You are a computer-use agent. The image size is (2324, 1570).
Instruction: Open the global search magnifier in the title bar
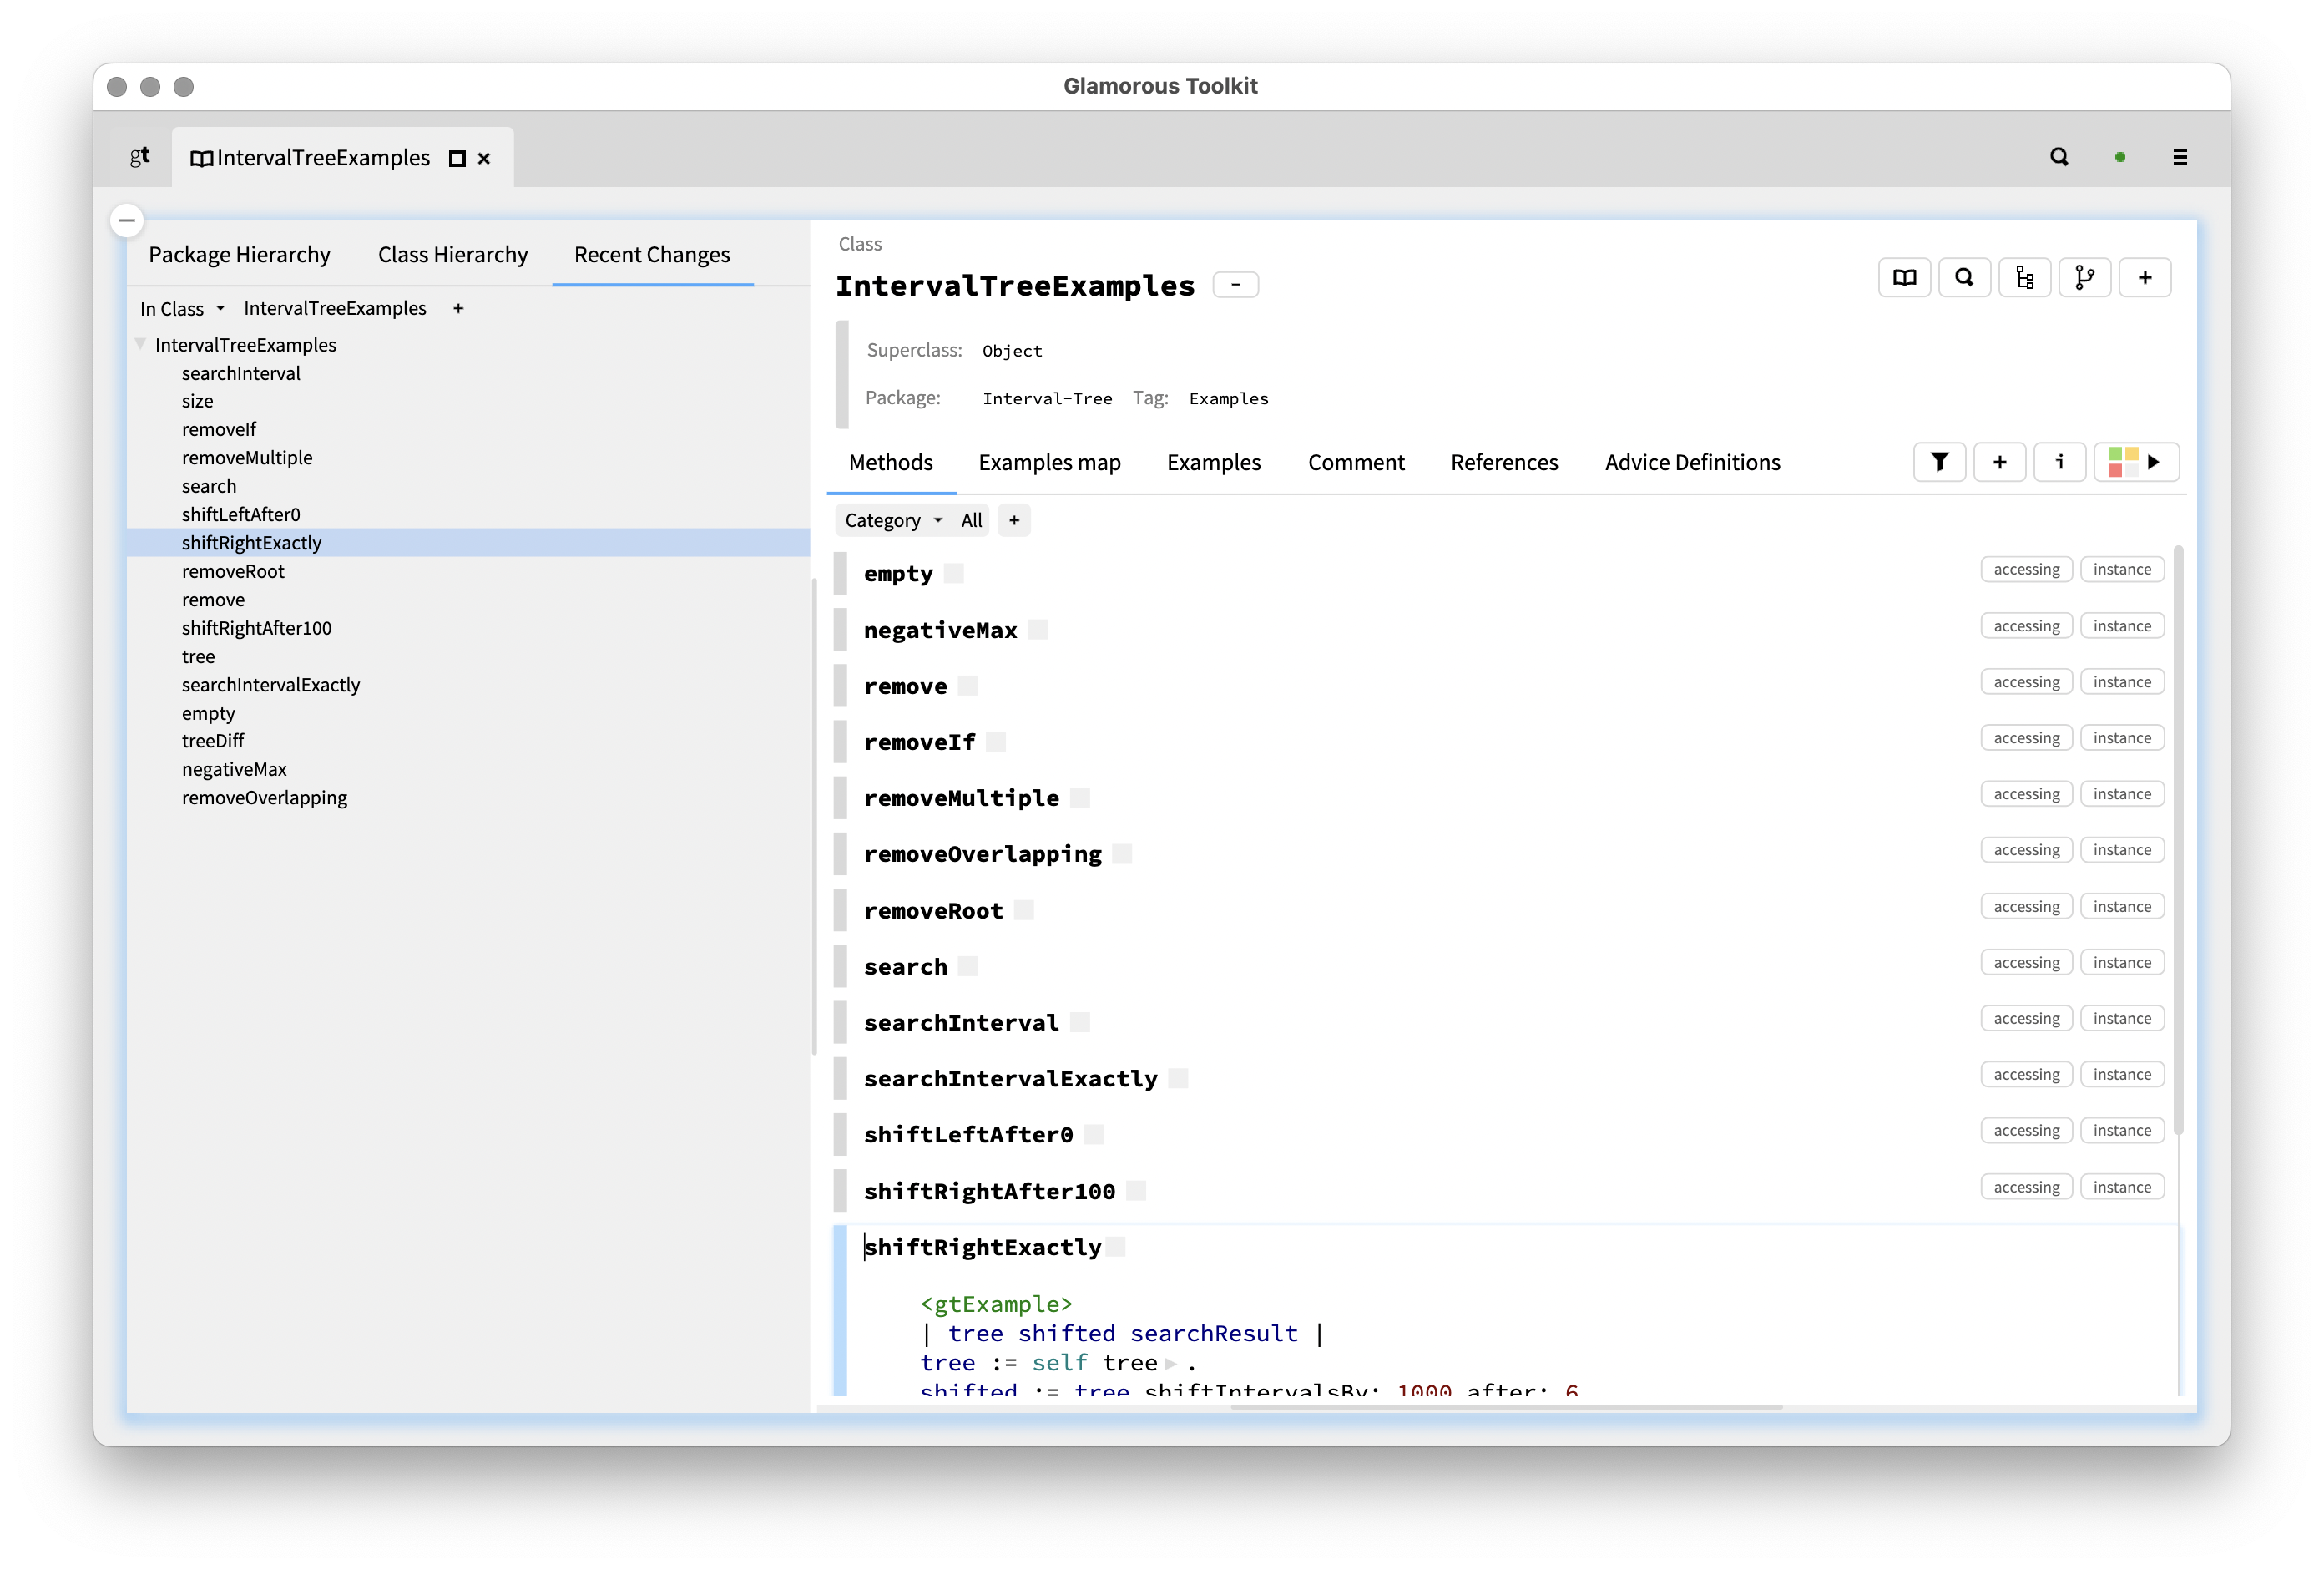pyautogui.click(x=2059, y=157)
